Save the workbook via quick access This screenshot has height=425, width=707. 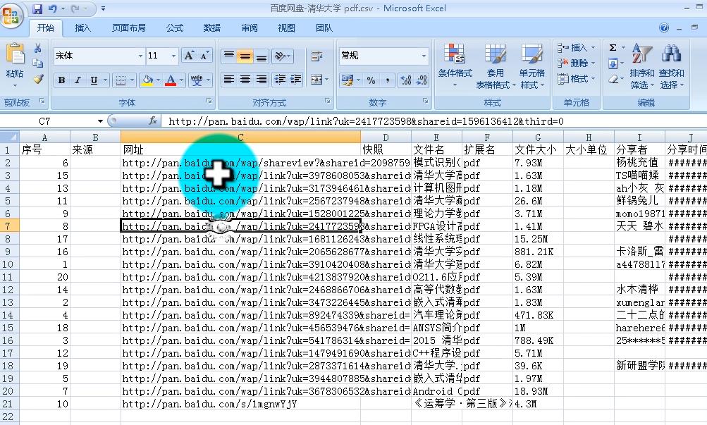pyautogui.click(x=37, y=8)
